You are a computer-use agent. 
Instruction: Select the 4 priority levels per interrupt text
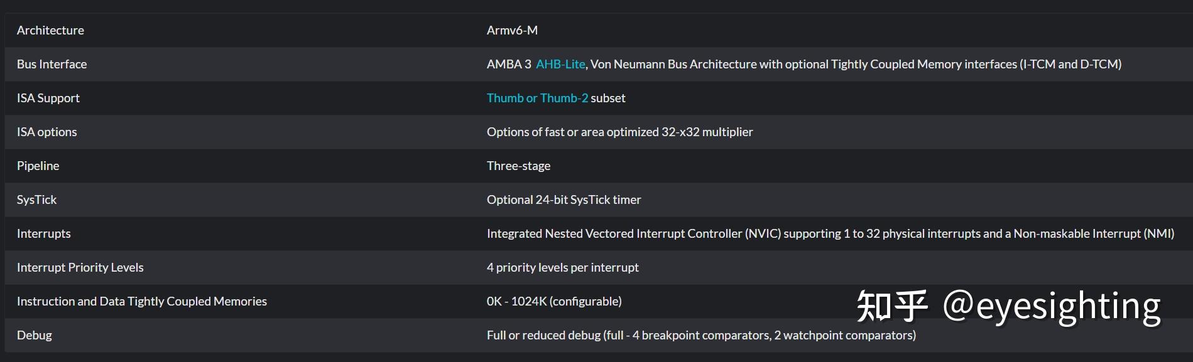click(562, 267)
